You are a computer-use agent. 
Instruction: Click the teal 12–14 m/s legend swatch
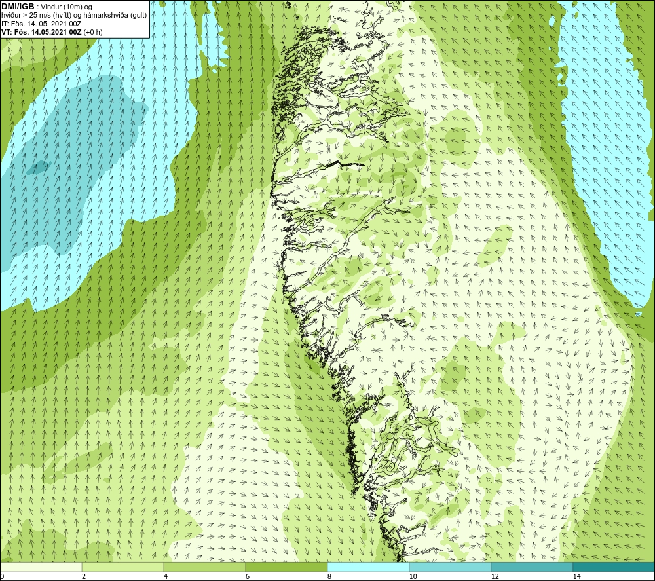532,567
